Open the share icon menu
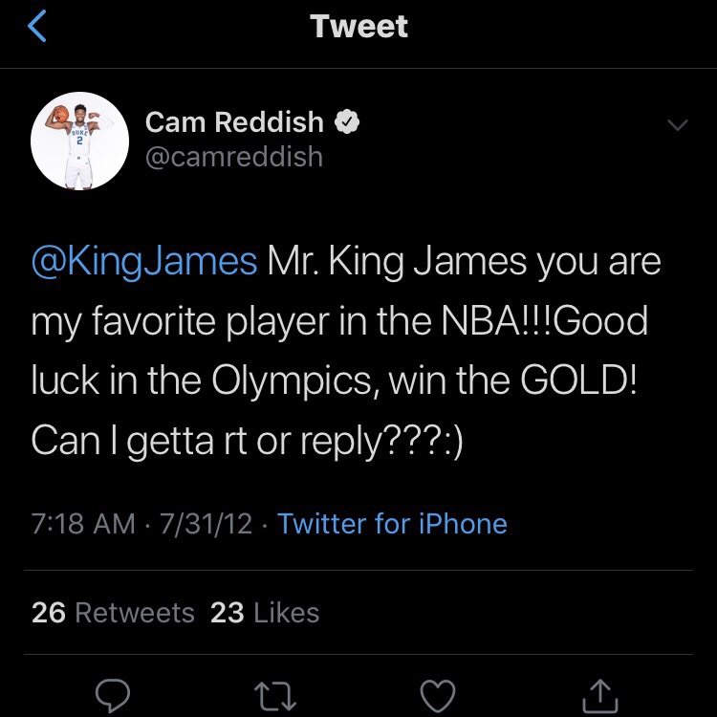Screen dimensions: 717x717 point(599,694)
